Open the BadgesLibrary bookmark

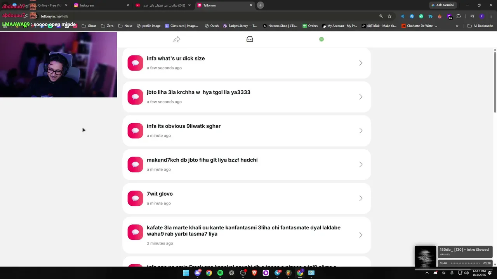point(240,26)
